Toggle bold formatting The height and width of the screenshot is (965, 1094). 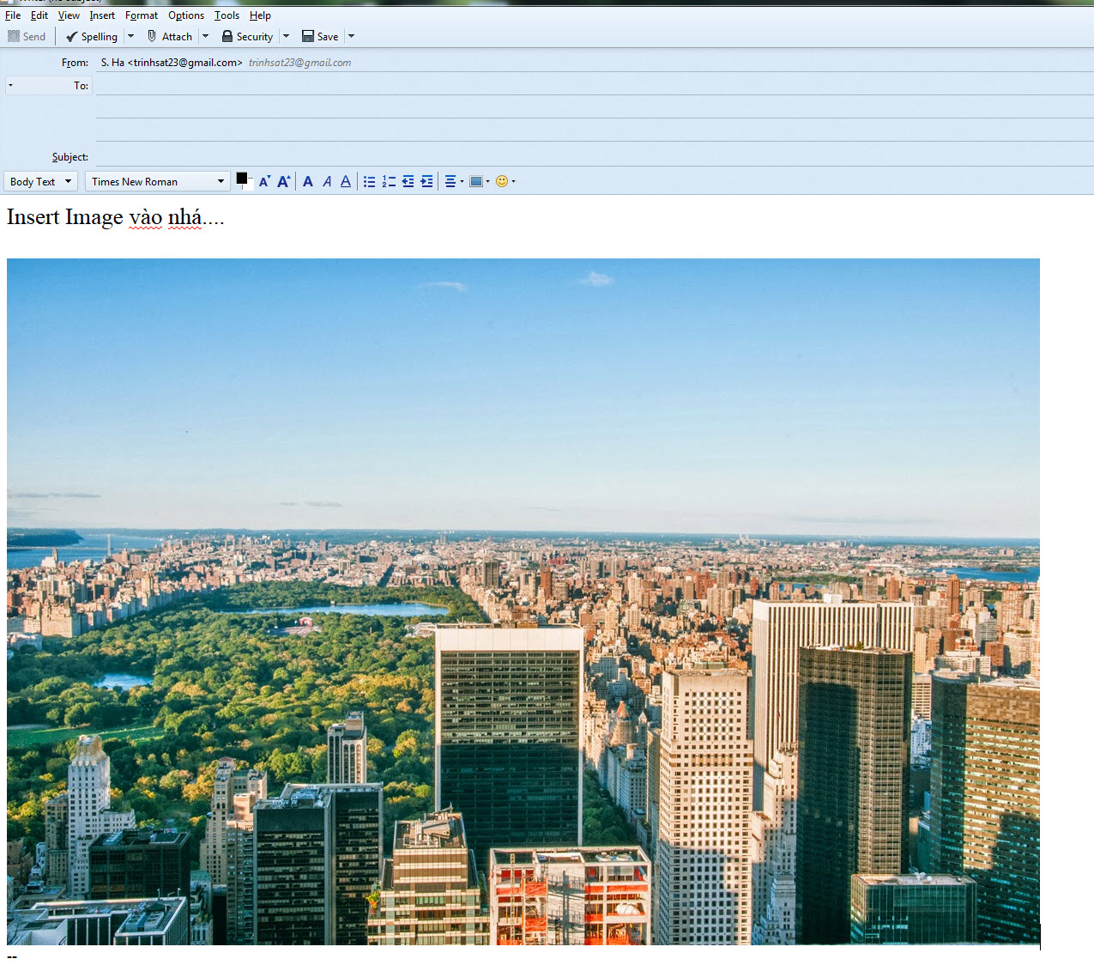(x=308, y=181)
